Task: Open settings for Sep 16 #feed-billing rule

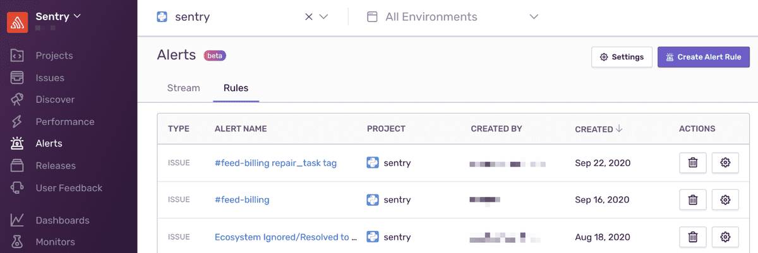Action: [725, 200]
